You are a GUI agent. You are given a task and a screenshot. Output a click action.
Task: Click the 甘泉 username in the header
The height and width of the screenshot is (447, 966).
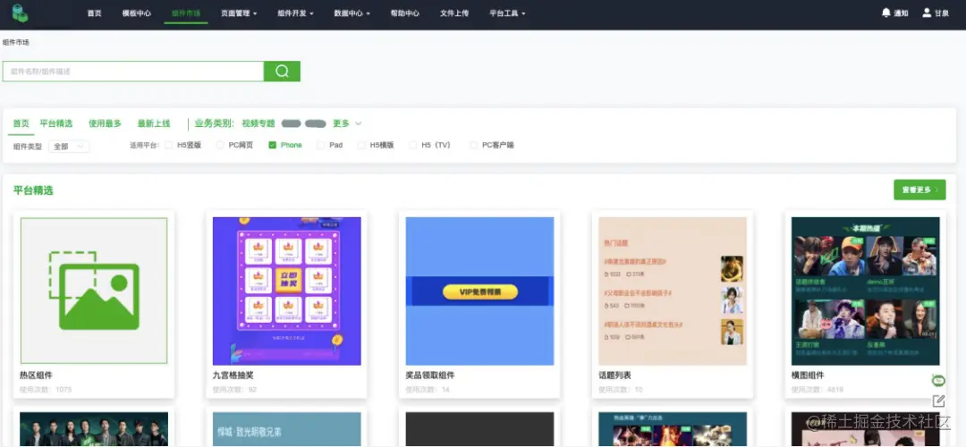point(941,13)
